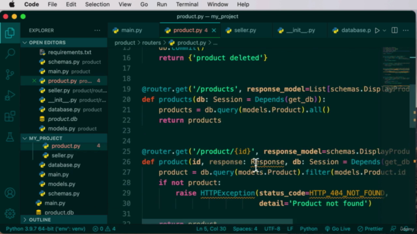Click the product.py breadcrumb segment
This screenshot has height=234, width=417.
[x=188, y=43]
